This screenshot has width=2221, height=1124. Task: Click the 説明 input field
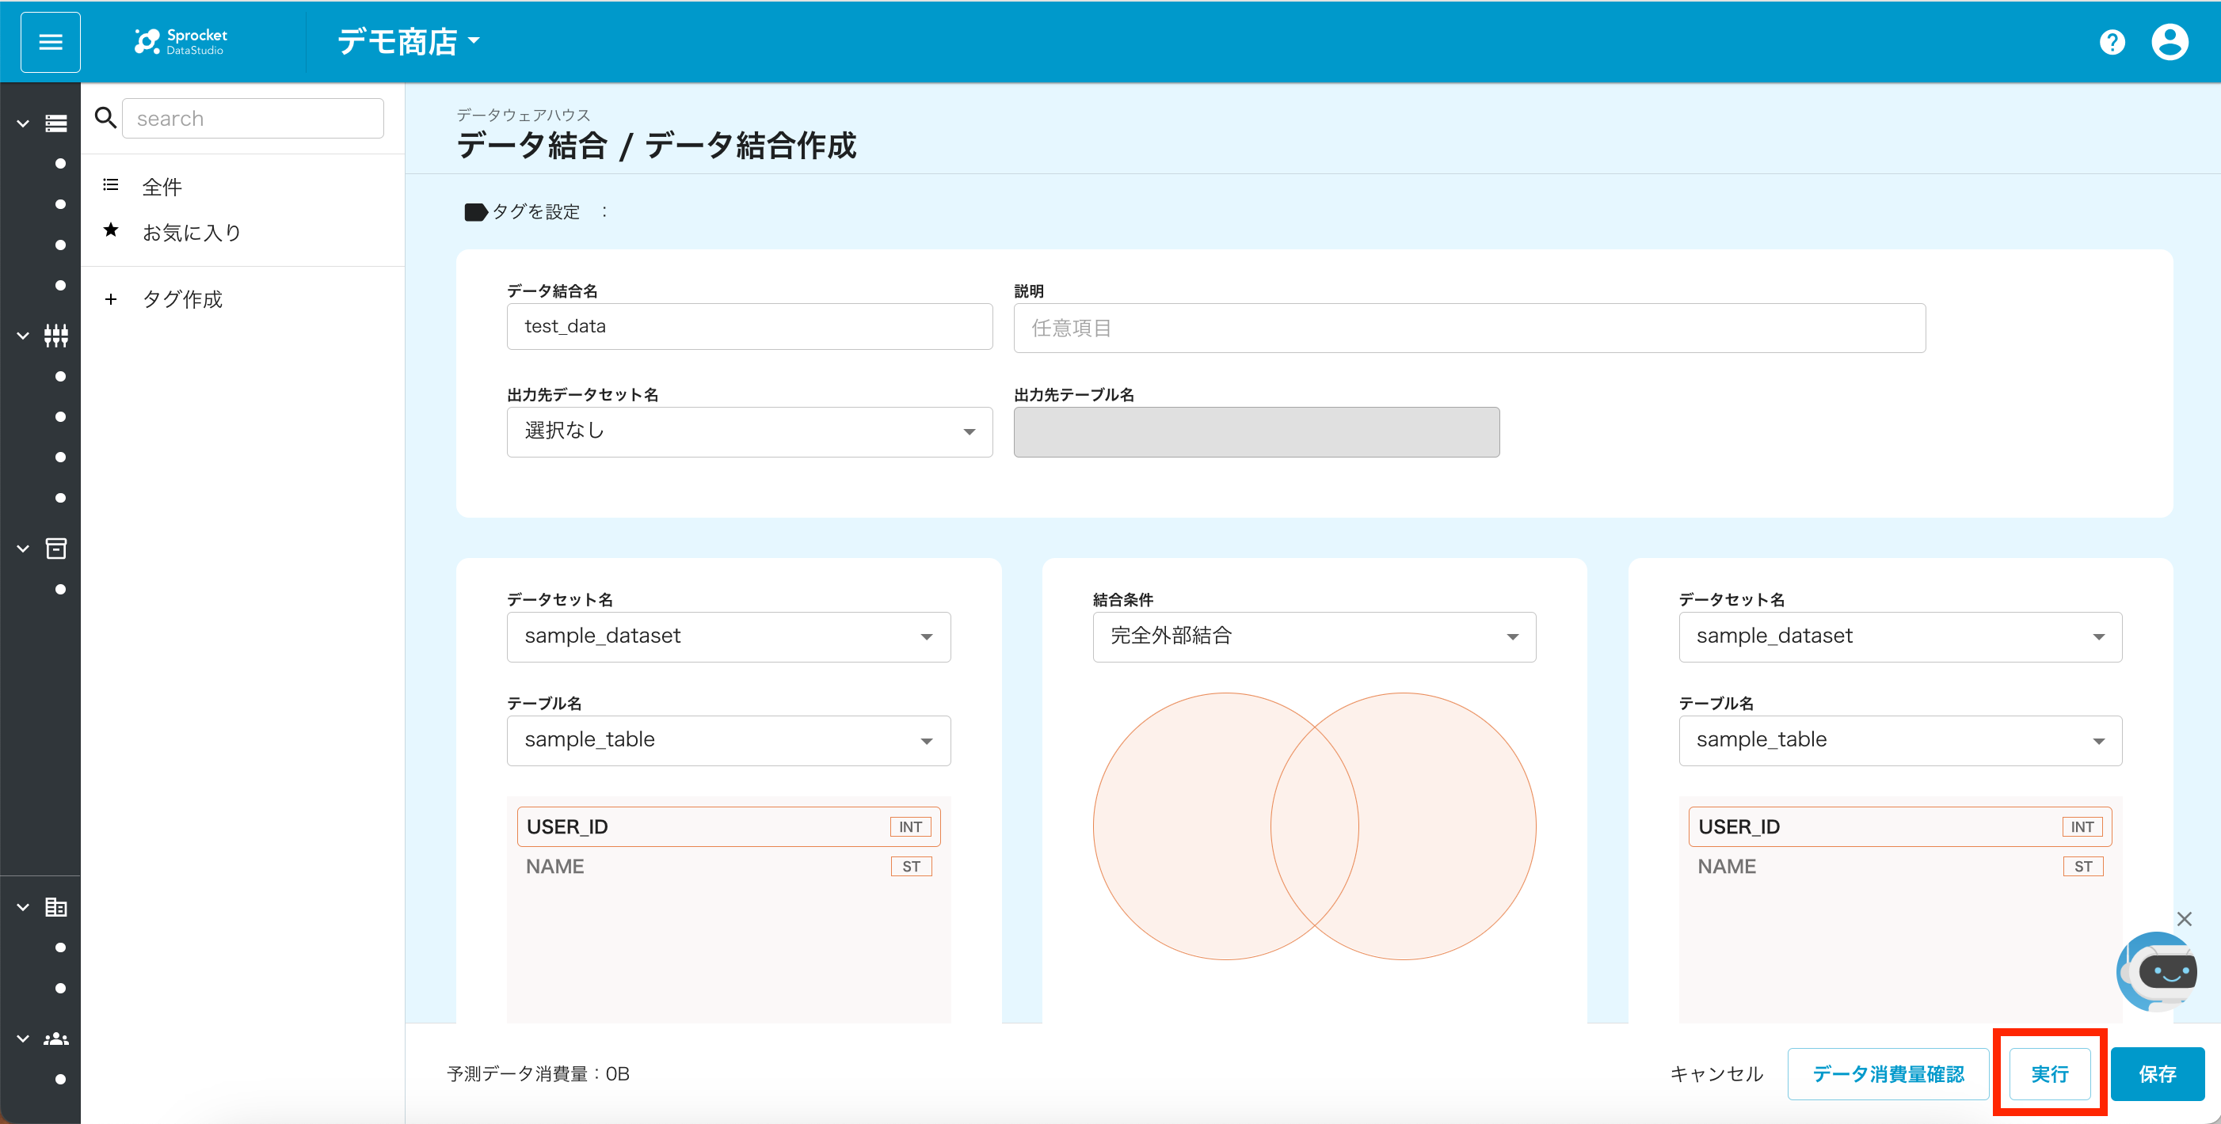pyautogui.click(x=1469, y=328)
